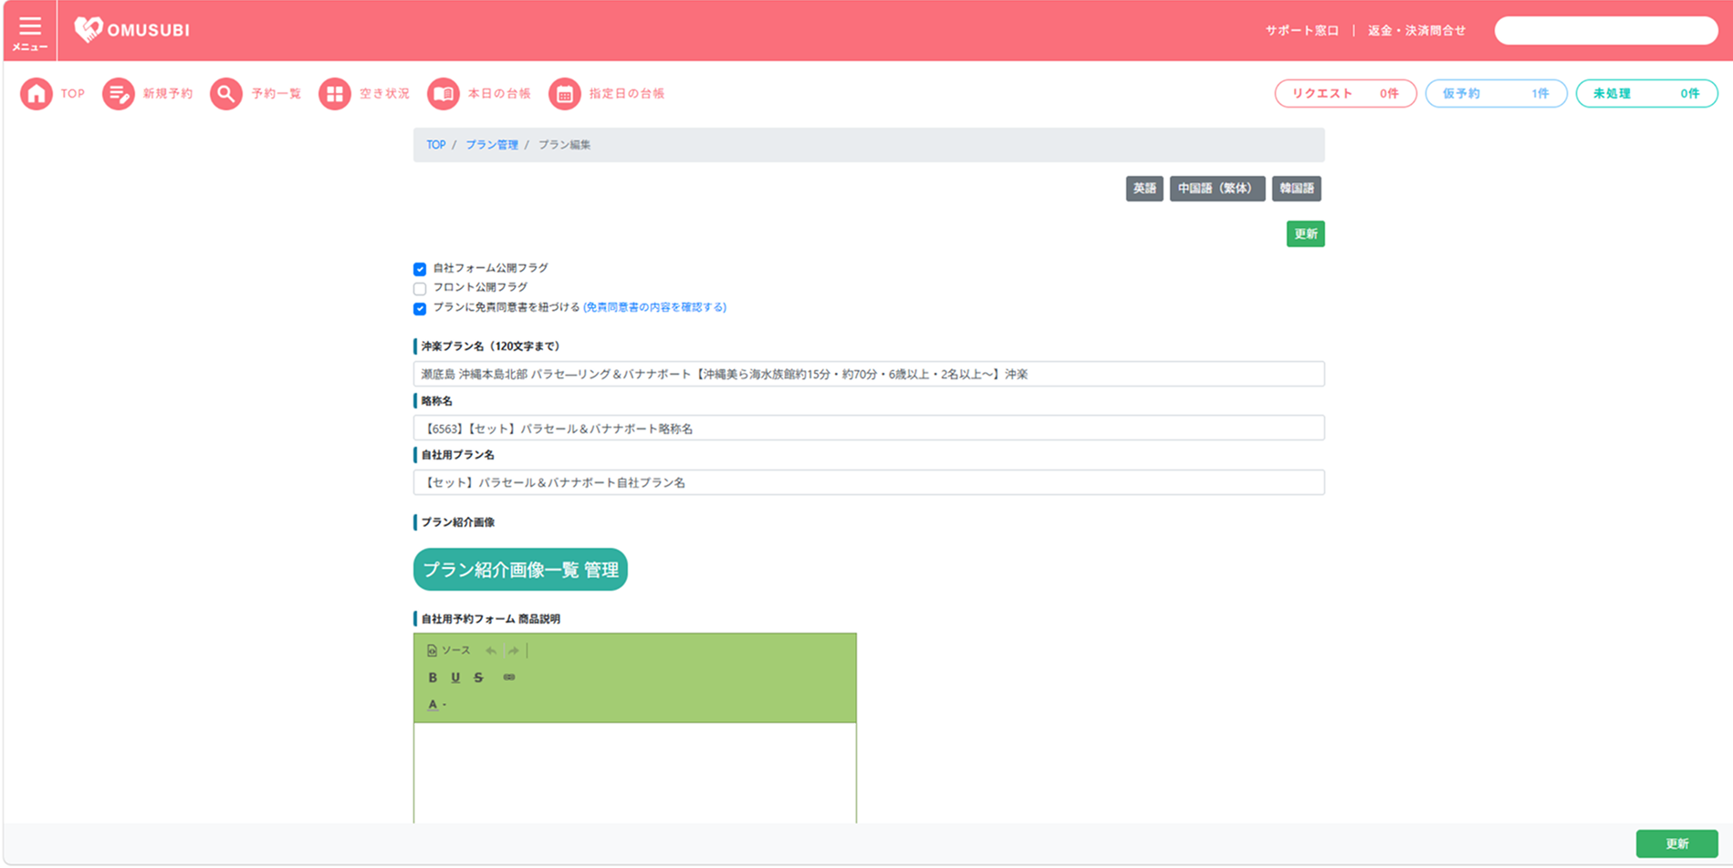Click the top 更新 button

(x=1305, y=234)
